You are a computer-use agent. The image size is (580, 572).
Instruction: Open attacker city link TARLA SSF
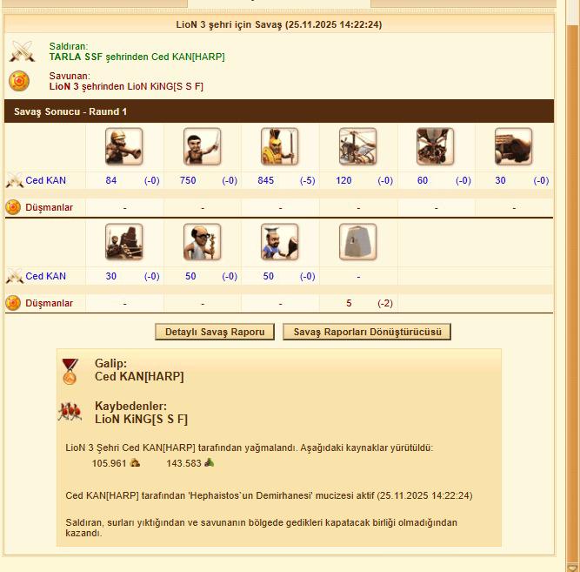tap(76, 57)
